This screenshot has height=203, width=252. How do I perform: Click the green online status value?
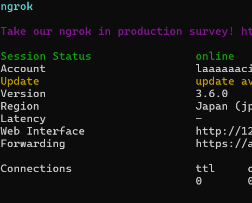(215, 56)
